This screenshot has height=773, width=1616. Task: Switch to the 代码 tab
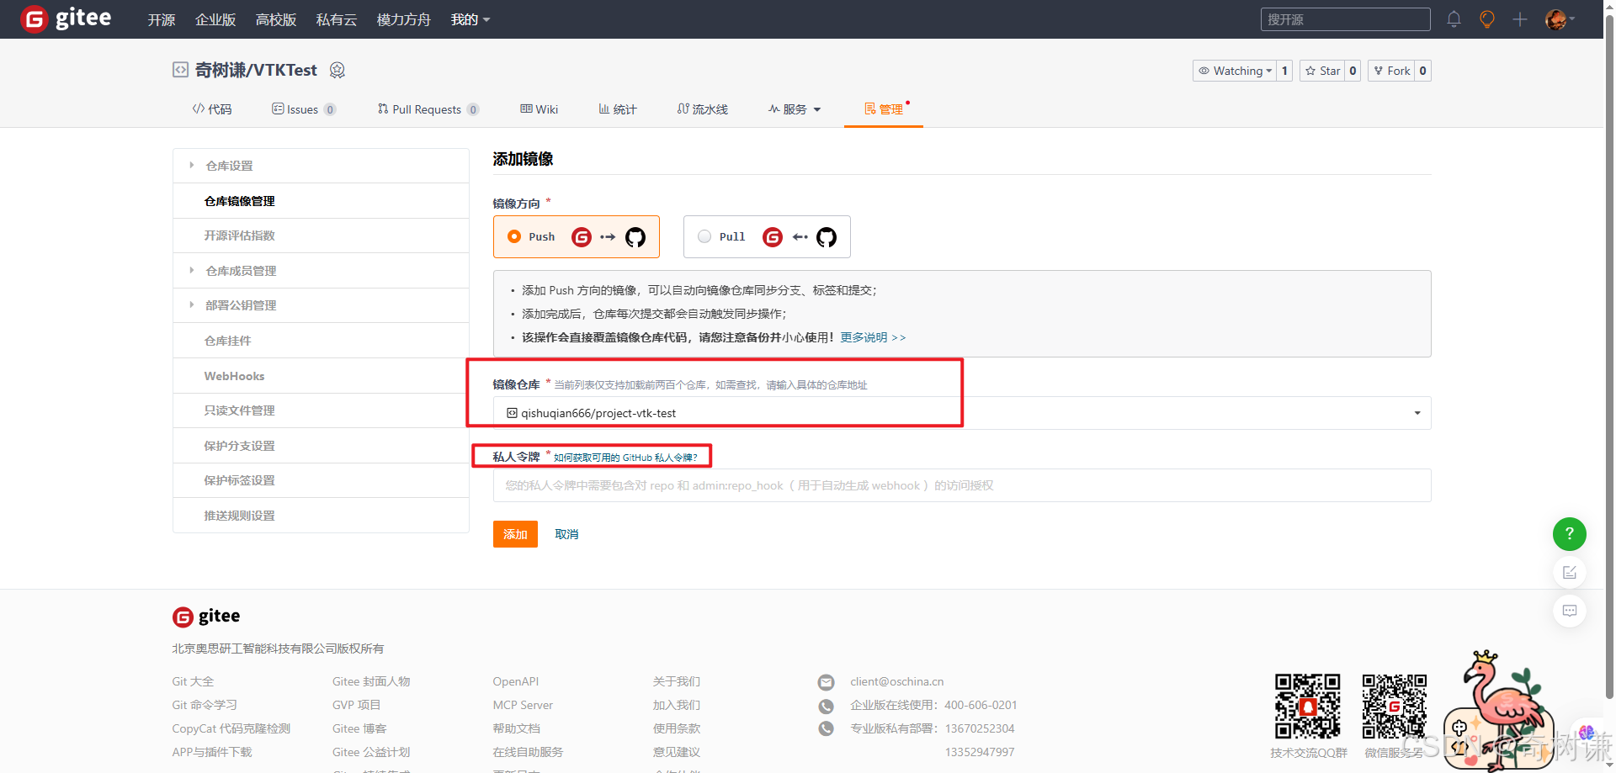212,109
